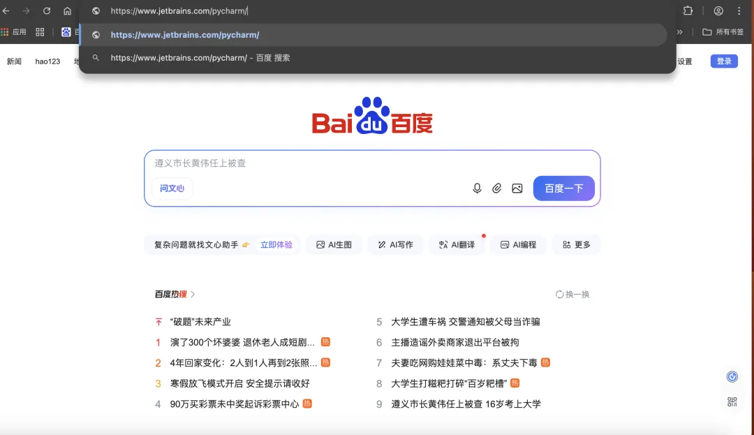Open image search picture icon

coord(517,189)
